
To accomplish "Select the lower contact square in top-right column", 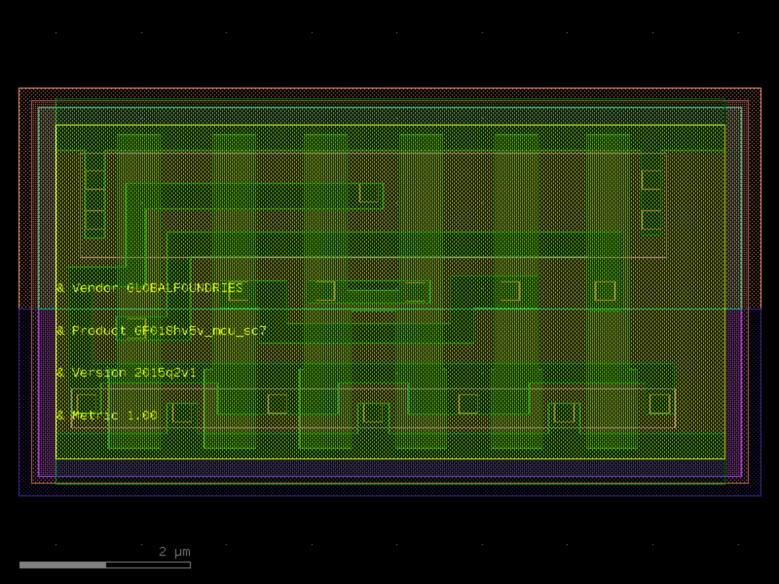I will pos(651,220).
